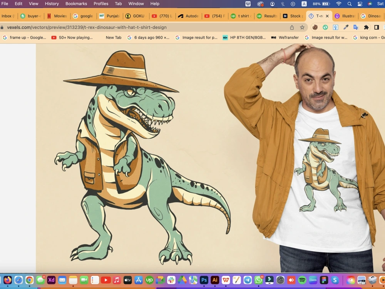
Task: Open the View menu
Action: pyautogui.click(x=33, y=4)
